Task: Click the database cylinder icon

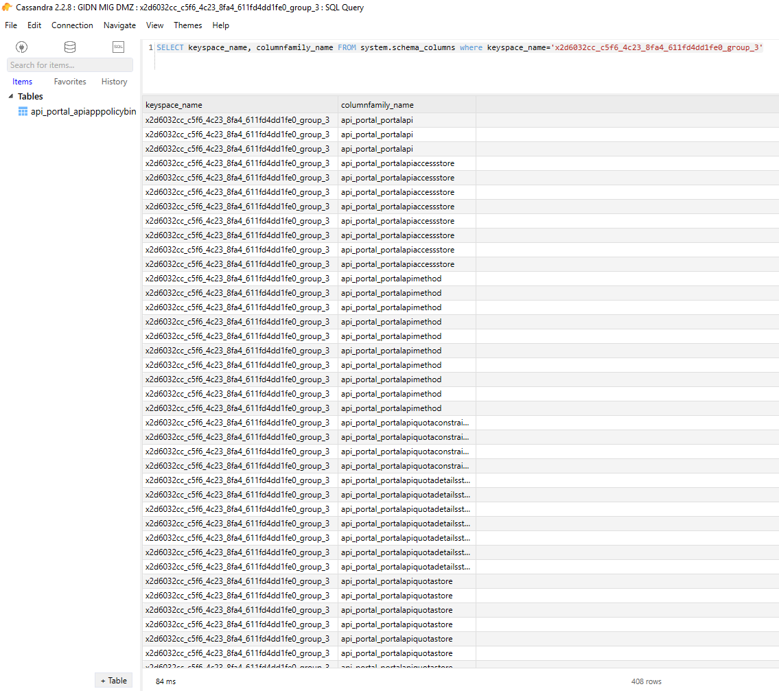Action: coord(70,47)
